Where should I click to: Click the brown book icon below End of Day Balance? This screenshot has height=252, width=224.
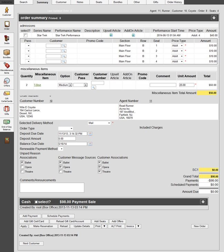[x=7, y=140]
